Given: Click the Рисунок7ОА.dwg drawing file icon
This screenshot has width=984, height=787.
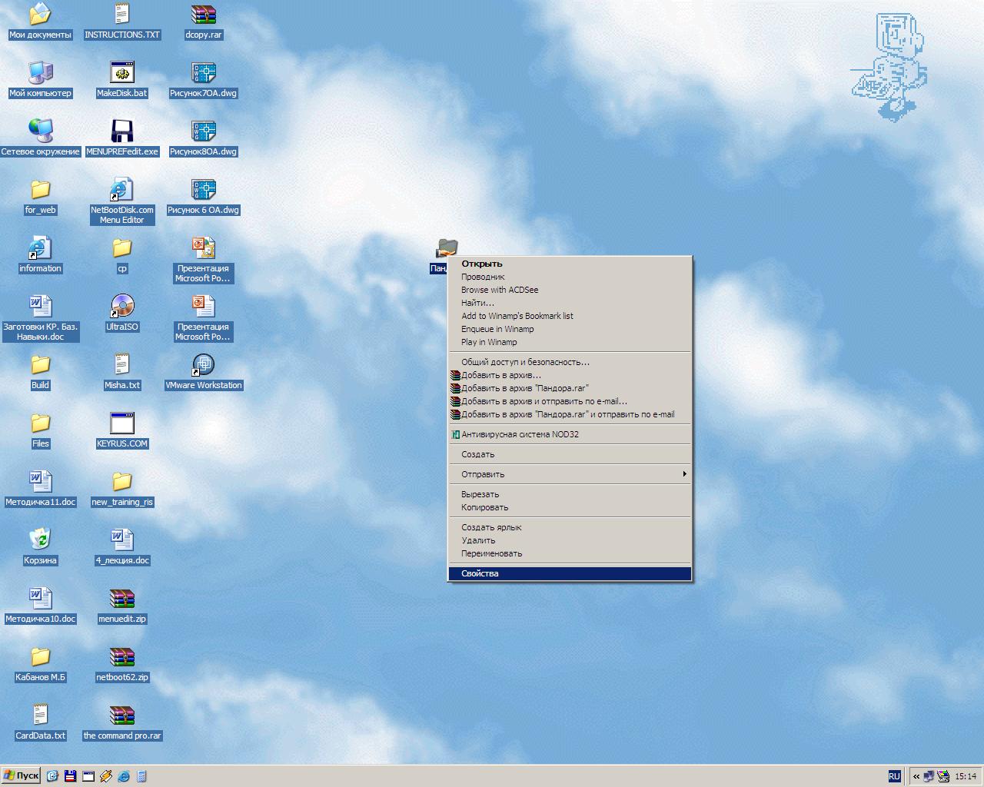Looking at the screenshot, I should point(203,73).
